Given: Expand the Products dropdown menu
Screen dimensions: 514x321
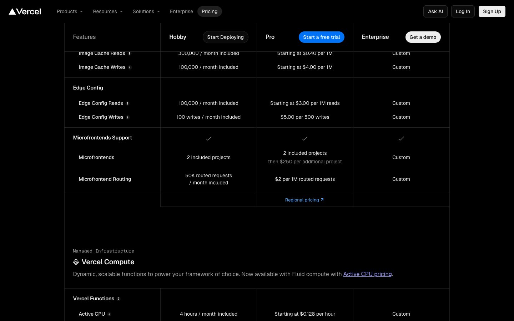Looking at the screenshot, I should [70, 11].
